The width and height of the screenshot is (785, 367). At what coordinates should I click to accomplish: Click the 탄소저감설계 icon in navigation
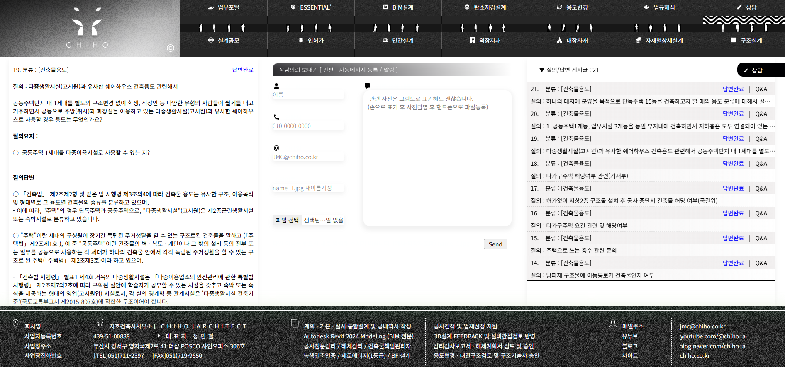[467, 7]
